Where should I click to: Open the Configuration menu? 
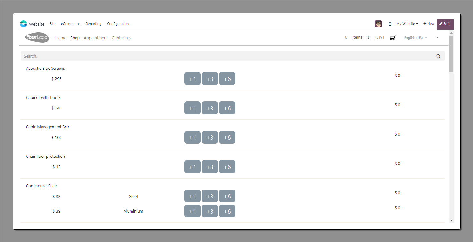pos(118,24)
